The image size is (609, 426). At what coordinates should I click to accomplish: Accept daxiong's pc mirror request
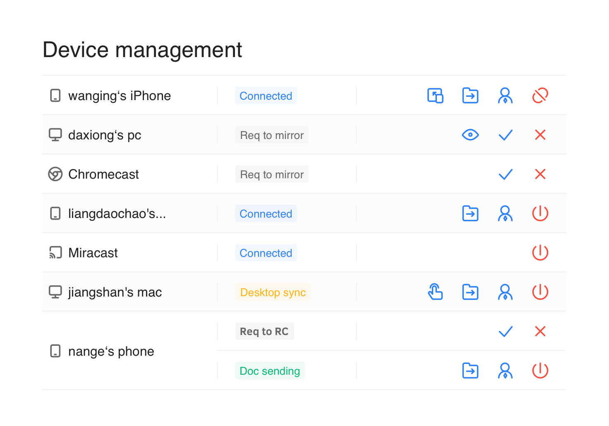pyautogui.click(x=505, y=135)
